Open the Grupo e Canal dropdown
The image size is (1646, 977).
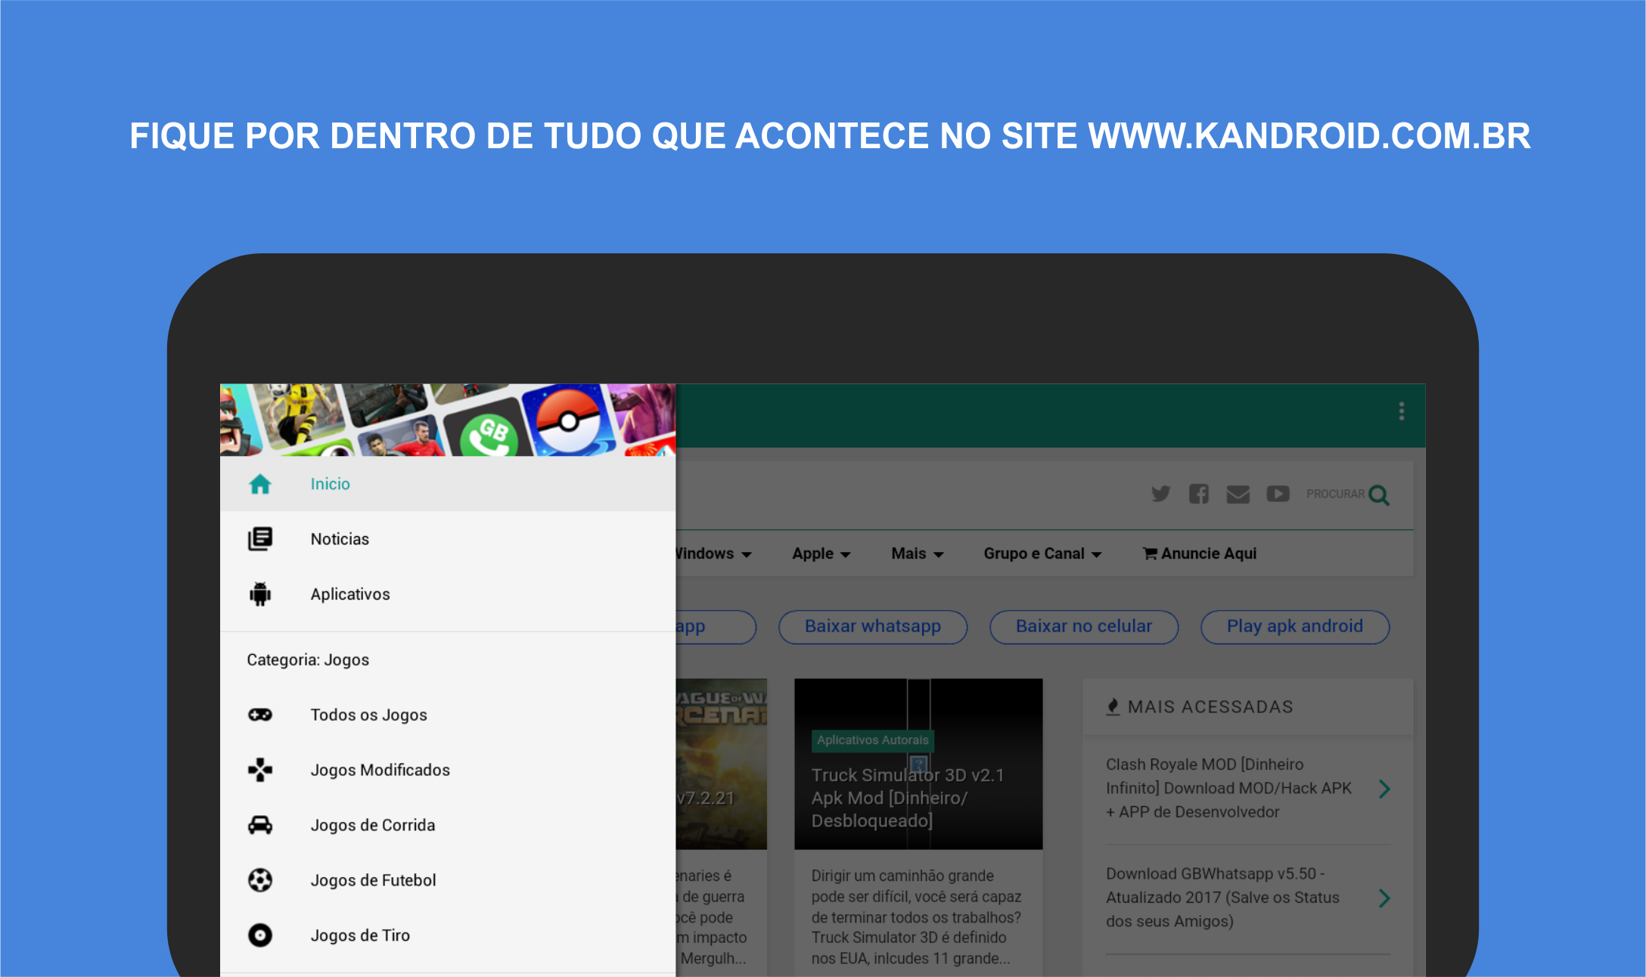coord(1042,554)
